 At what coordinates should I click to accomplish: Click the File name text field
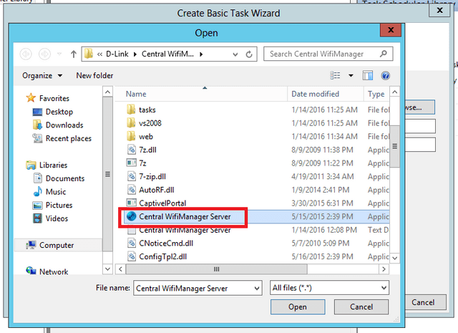coord(193,289)
